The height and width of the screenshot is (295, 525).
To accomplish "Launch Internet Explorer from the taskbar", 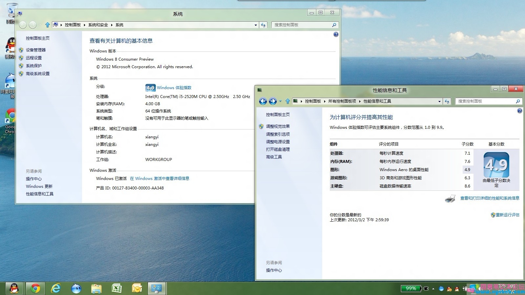I will [56, 288].
